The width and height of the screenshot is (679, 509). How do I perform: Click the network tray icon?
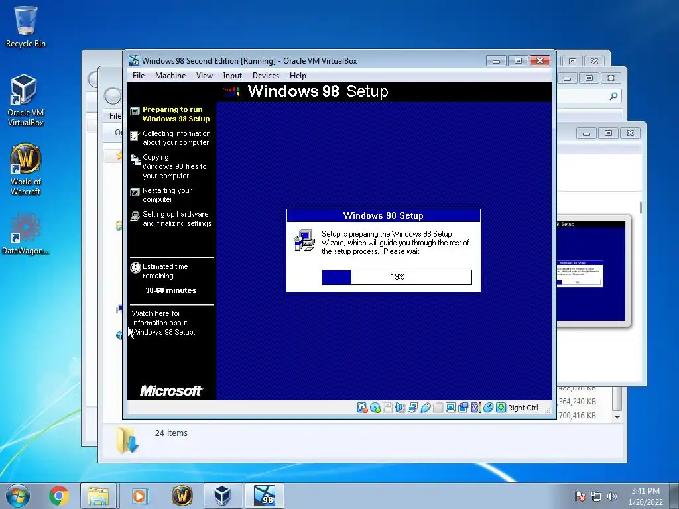[x=596, y=496]
